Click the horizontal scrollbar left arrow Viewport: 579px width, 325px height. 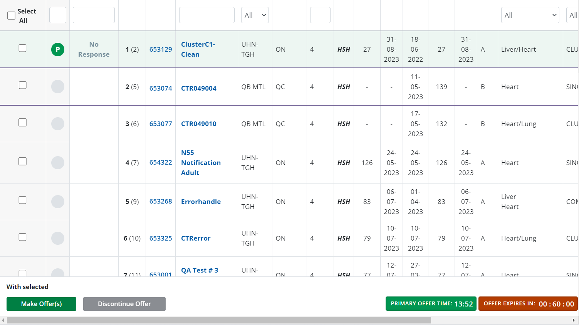pos(3,320)
